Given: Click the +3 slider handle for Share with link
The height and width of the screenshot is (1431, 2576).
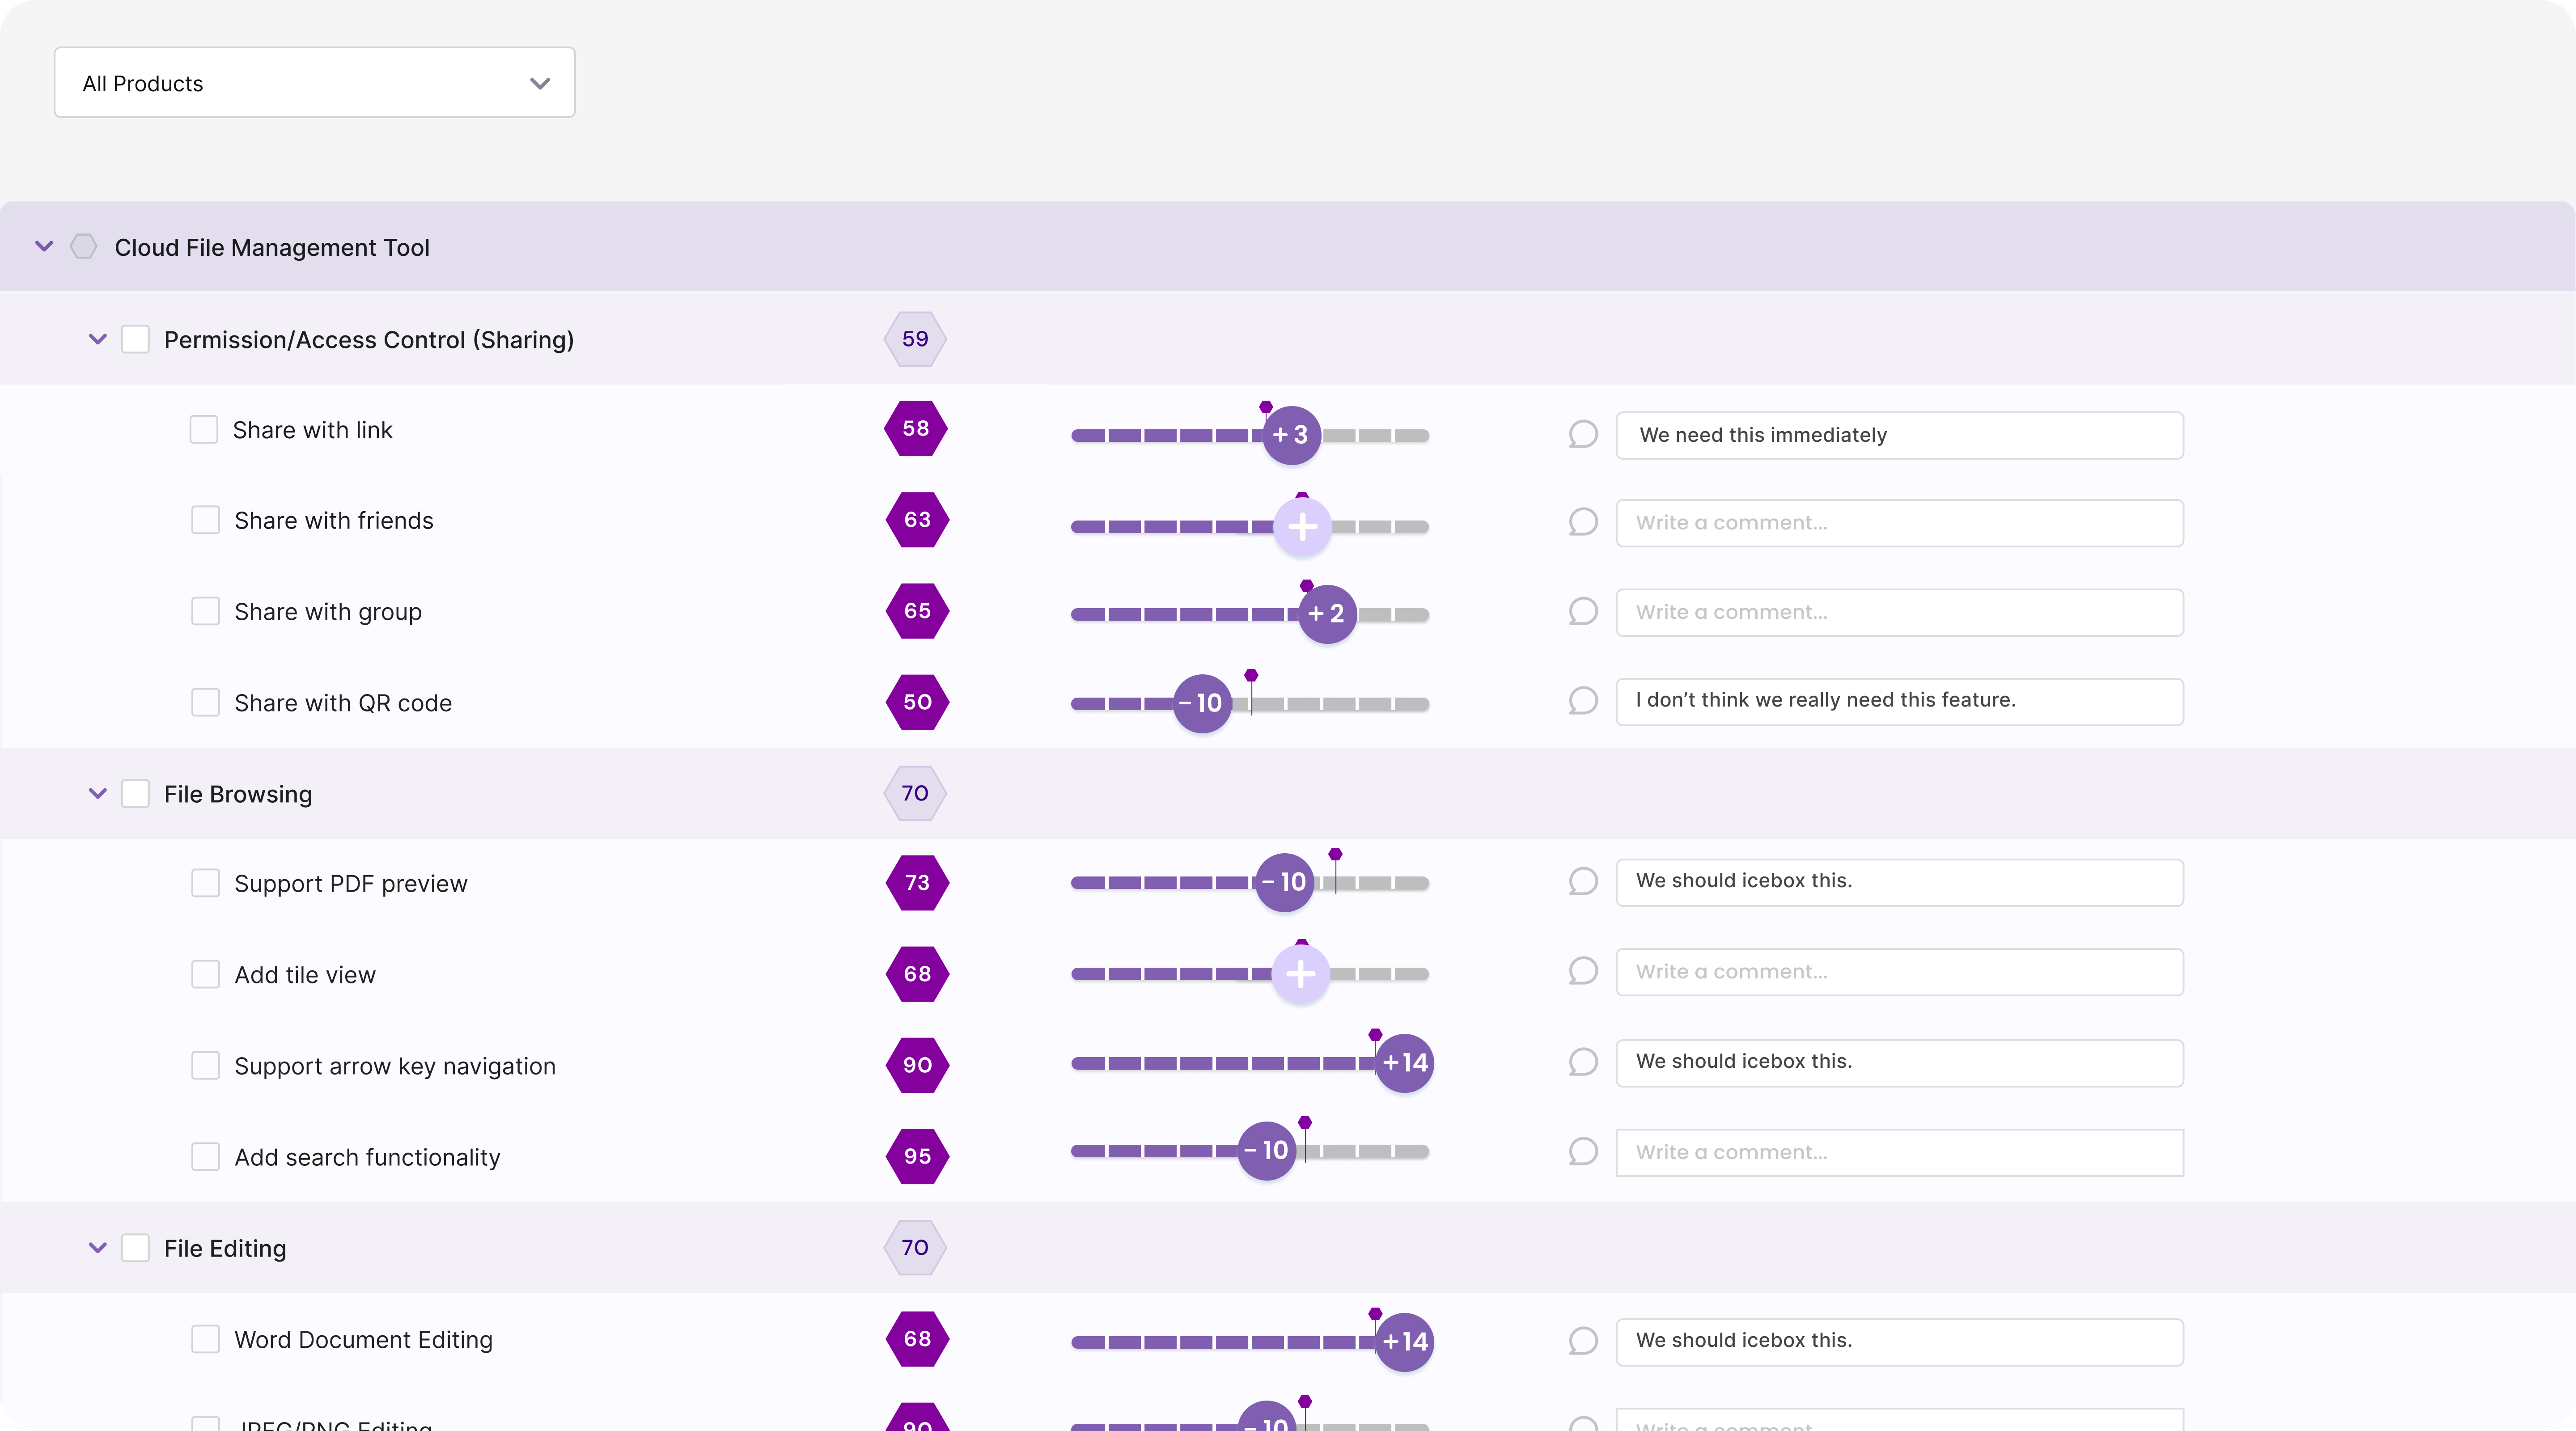Looking at the screenshot, I should pos(1291,435).
